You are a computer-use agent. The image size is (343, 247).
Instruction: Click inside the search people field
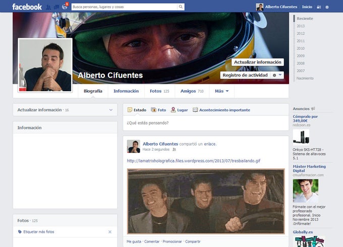pyautogui.click(x=124, y=7)
